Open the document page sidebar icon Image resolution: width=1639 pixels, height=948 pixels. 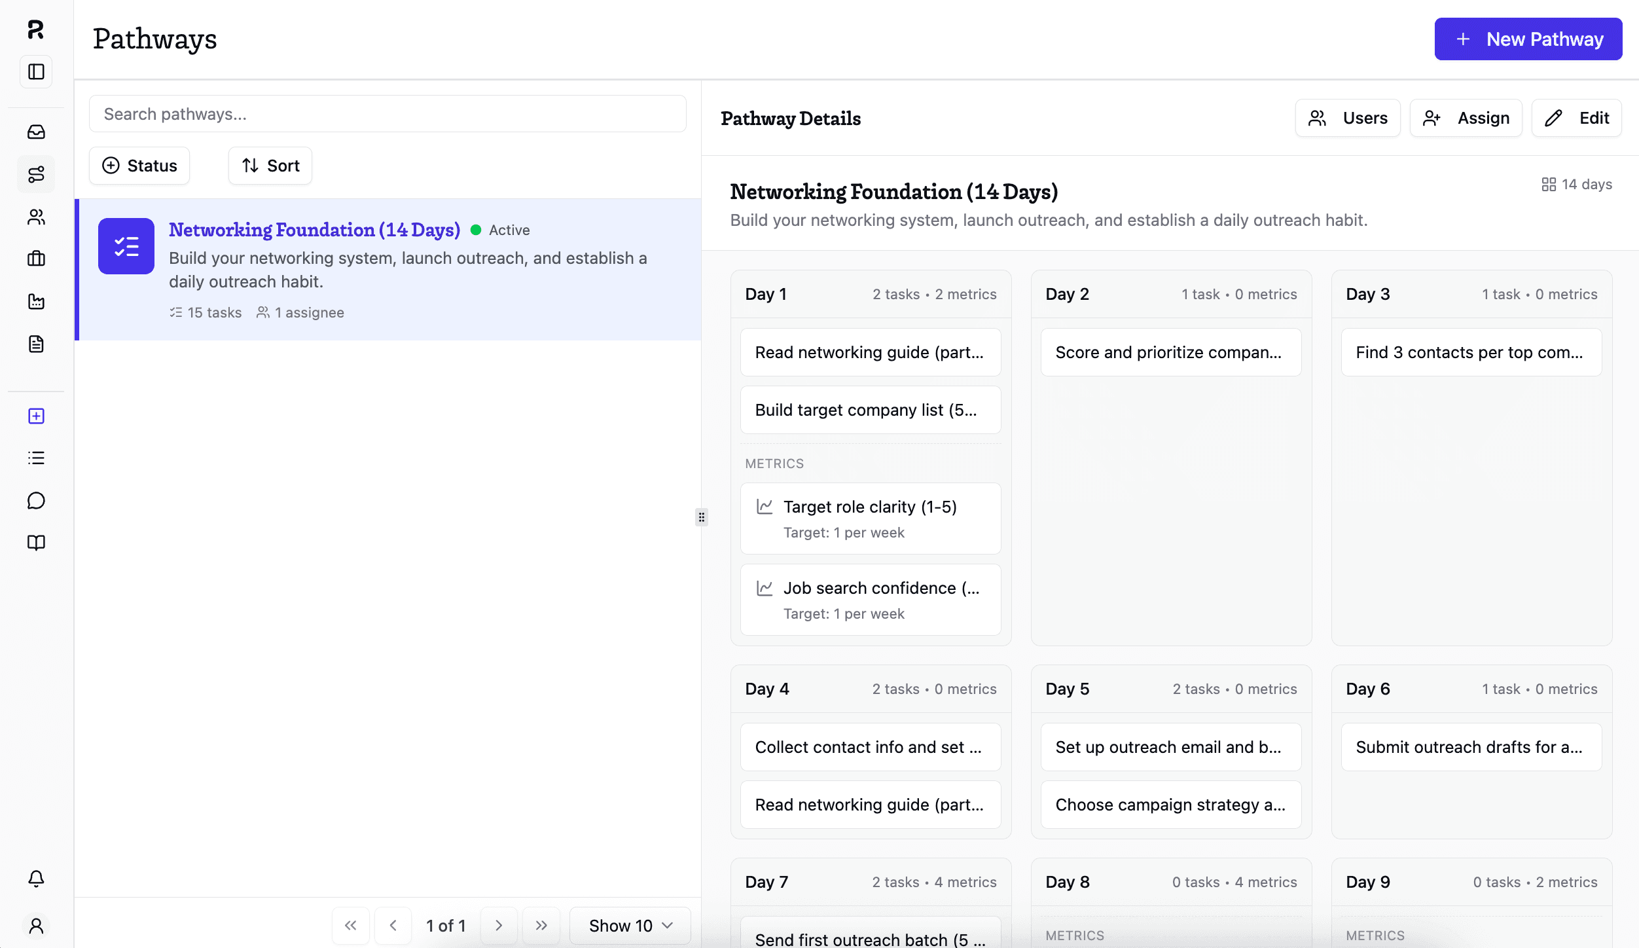click(36, 344)
